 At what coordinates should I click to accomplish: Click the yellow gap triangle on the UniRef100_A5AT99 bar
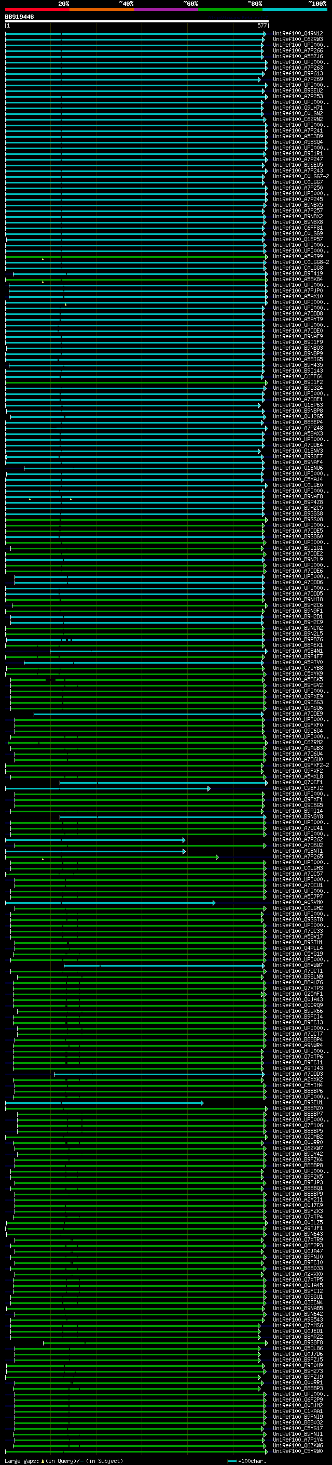tap(43, 259)
